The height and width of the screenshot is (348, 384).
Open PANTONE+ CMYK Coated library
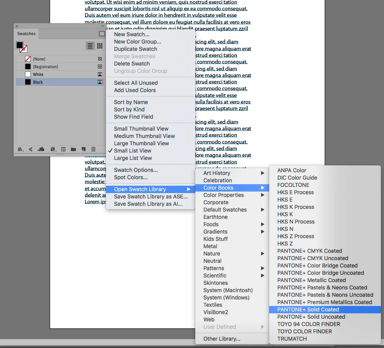coord(325,251)
